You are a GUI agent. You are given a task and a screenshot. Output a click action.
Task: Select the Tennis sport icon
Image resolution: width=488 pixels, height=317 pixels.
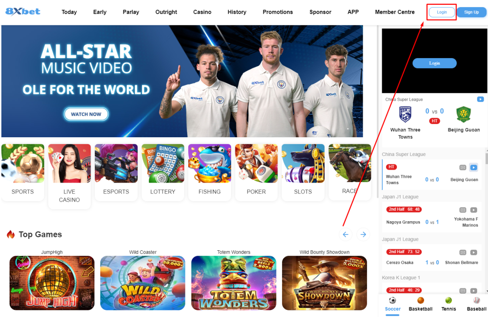[x=448, y=304]
